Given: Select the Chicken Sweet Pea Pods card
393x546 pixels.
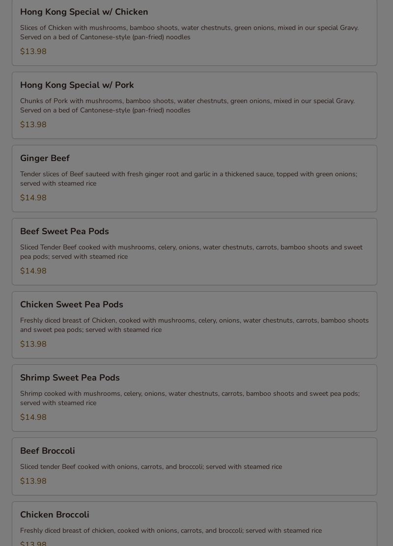Looking at the screenshot, I should pyautogui.click(x=195, y=325).
